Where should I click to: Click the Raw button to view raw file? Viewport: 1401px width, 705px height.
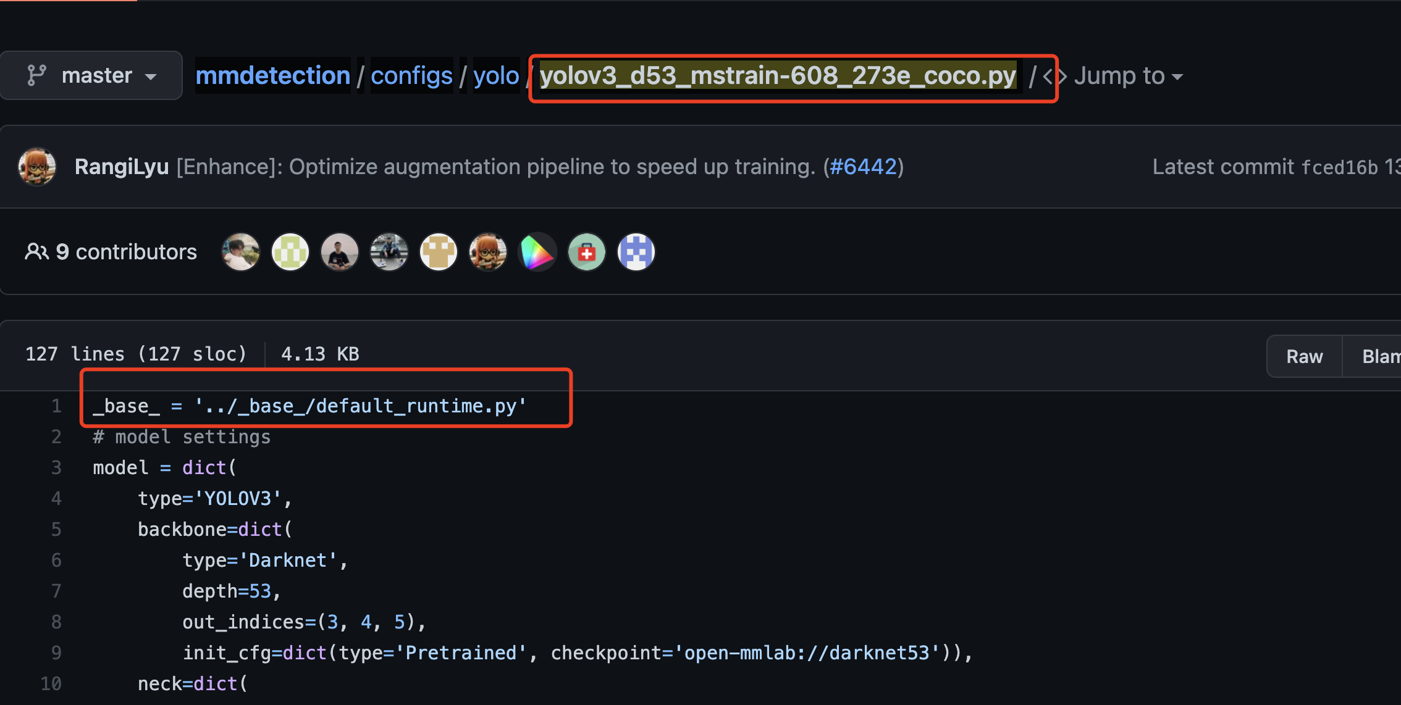tap(1302, 356)
